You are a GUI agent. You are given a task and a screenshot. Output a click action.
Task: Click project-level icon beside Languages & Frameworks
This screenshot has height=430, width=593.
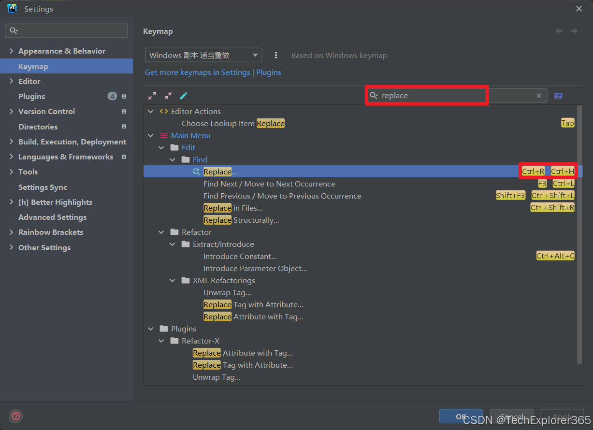coord(124,157)
